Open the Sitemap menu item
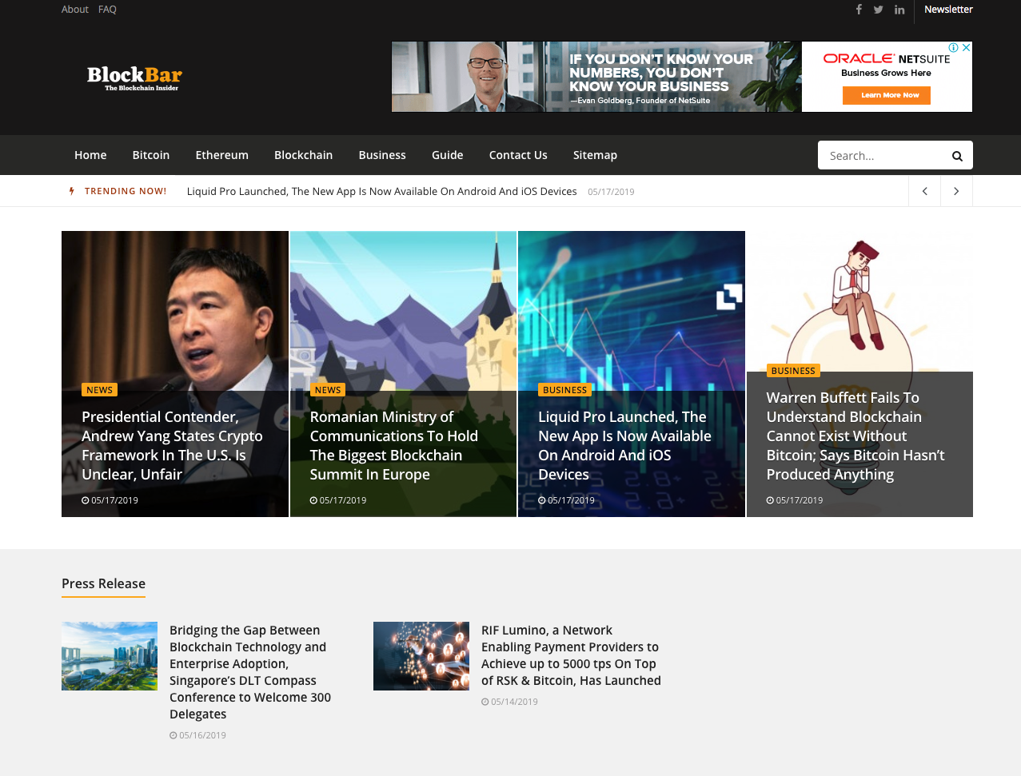1021x780 pixels. [x=595, y=155]
